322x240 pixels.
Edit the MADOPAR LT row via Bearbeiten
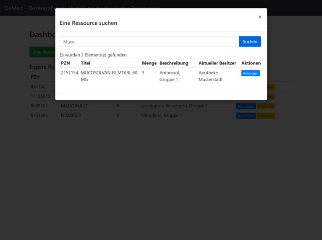click(246, 106)
